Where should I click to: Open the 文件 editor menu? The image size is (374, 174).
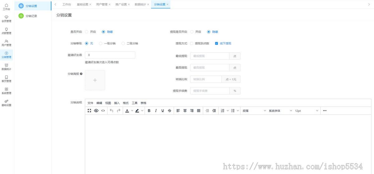tap(90, 103)
